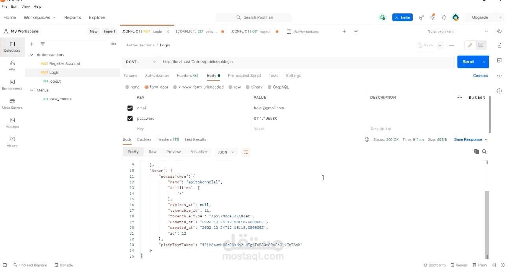Open the Save Response dropdown

[471, 139]
